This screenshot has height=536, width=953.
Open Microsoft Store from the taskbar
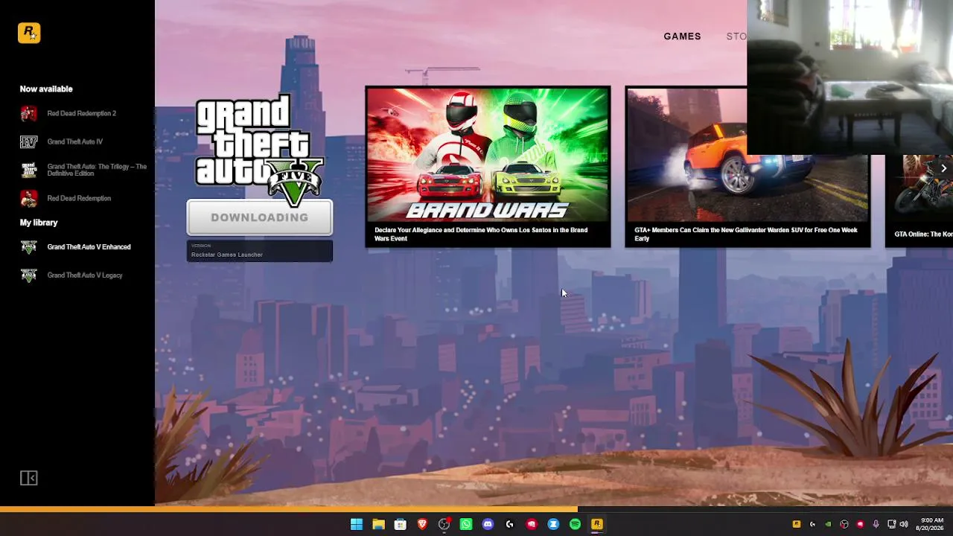pos(401,524)
